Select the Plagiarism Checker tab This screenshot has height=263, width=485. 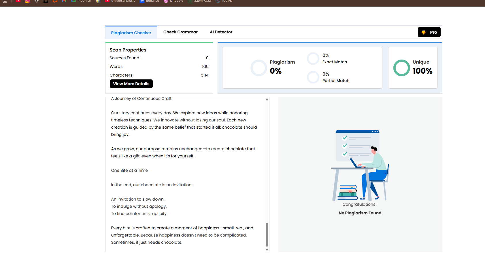(131, 33)
